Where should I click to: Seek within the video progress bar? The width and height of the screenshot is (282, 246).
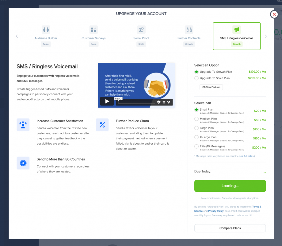[136, 102]
